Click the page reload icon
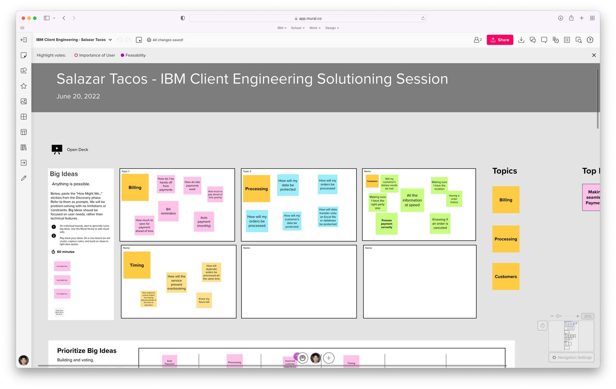This screenshot has width=616, height=389. (423, 18)
